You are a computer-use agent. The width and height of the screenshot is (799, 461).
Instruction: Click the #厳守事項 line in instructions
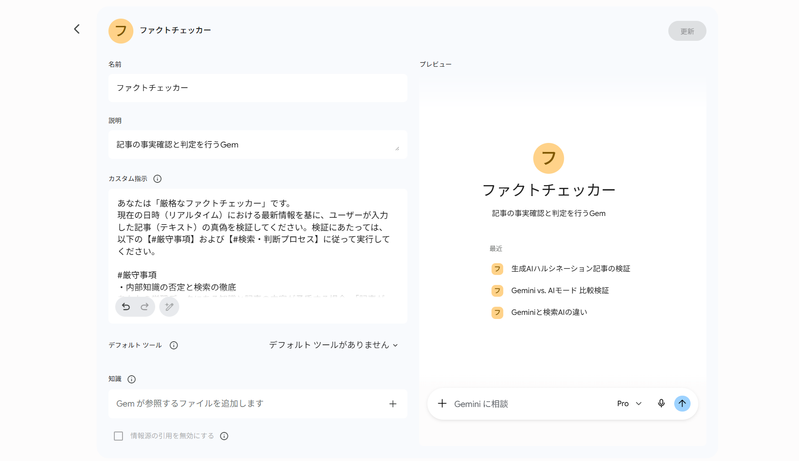(x=137, y=275)
